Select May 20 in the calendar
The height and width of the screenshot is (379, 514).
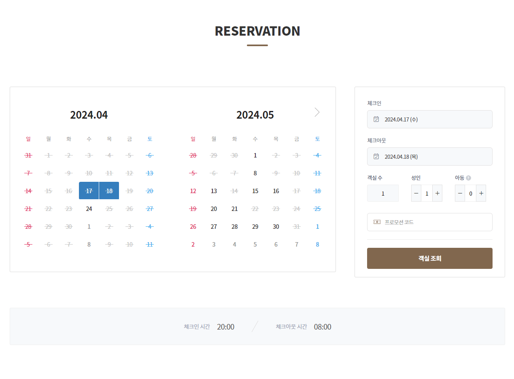[x=214, y=209]
